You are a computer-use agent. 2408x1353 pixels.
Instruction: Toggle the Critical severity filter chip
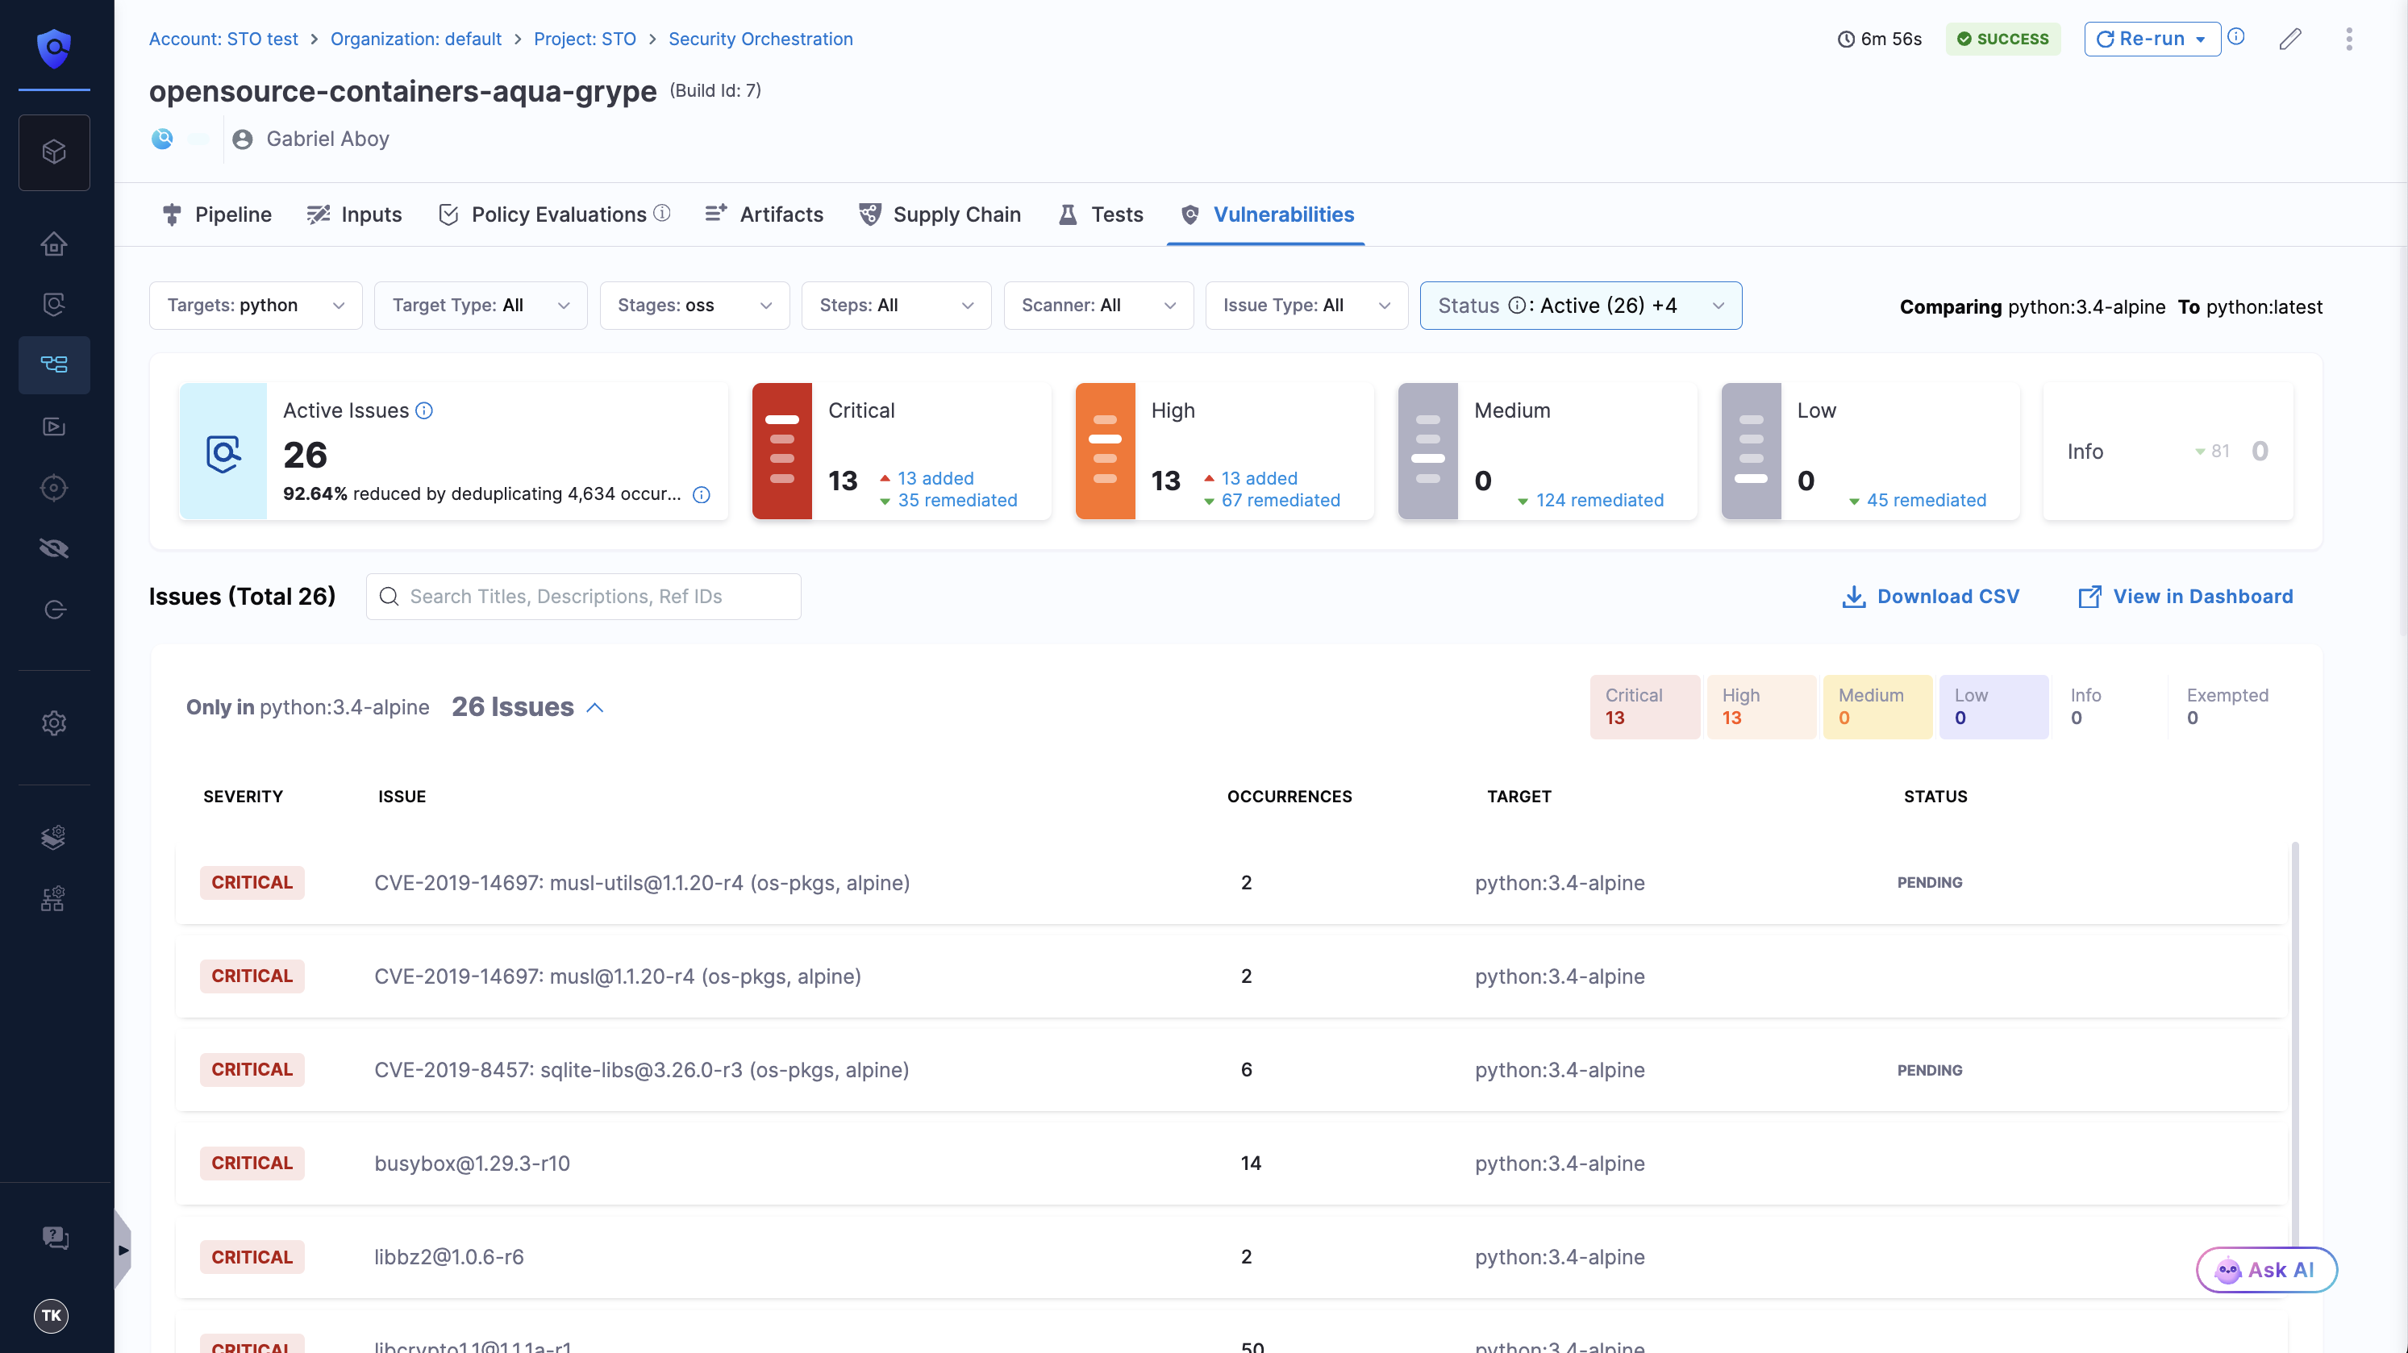1644,706
